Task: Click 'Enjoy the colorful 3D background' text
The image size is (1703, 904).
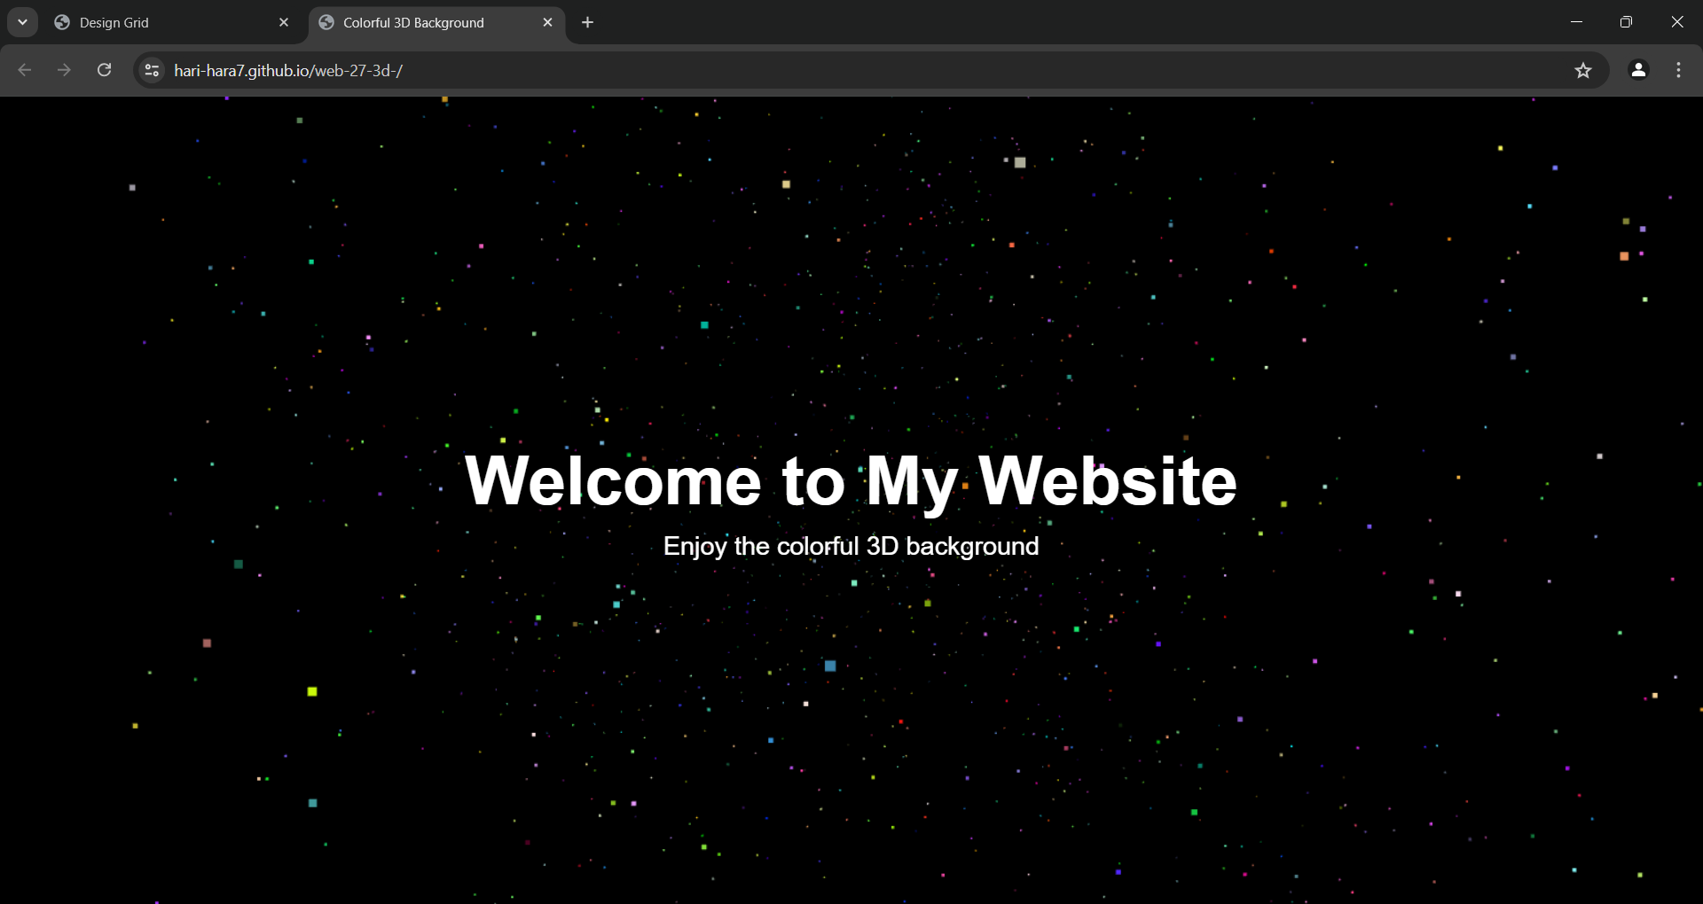Action: (851, 546)
